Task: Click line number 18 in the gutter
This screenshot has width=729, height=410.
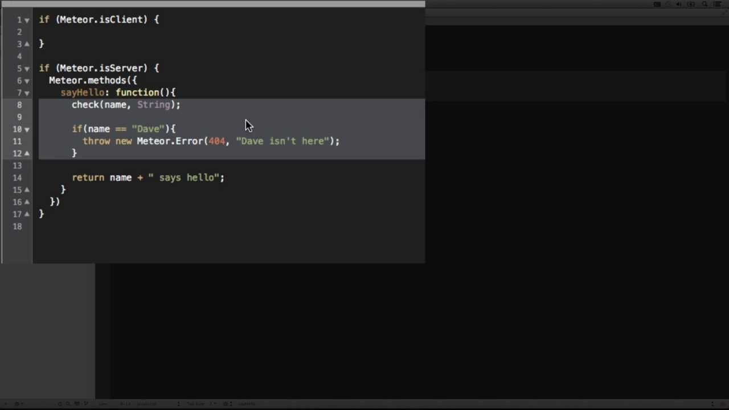Action: [17, 227]
